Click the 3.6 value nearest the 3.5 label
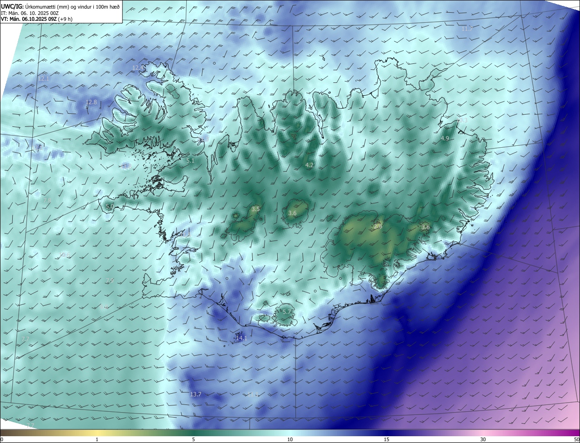 [292, 213]
